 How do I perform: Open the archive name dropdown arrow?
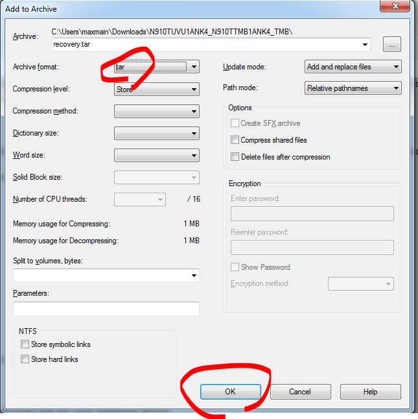pos(365,44)
